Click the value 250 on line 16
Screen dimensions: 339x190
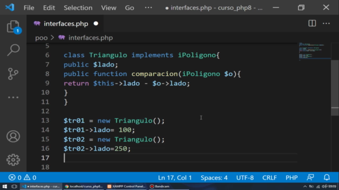(121, 149)
